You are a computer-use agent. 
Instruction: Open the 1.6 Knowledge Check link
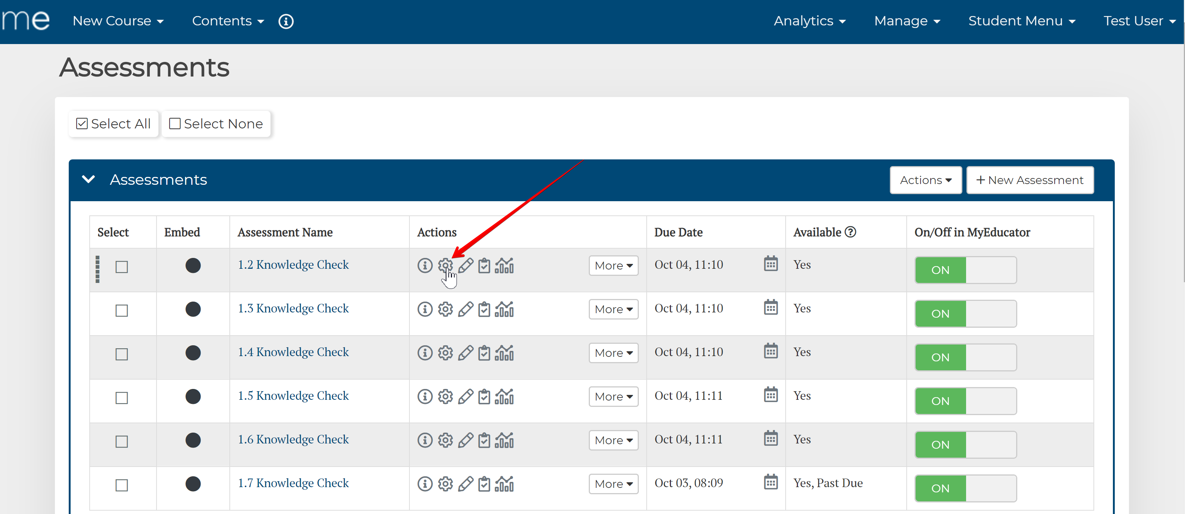(293, 439)
